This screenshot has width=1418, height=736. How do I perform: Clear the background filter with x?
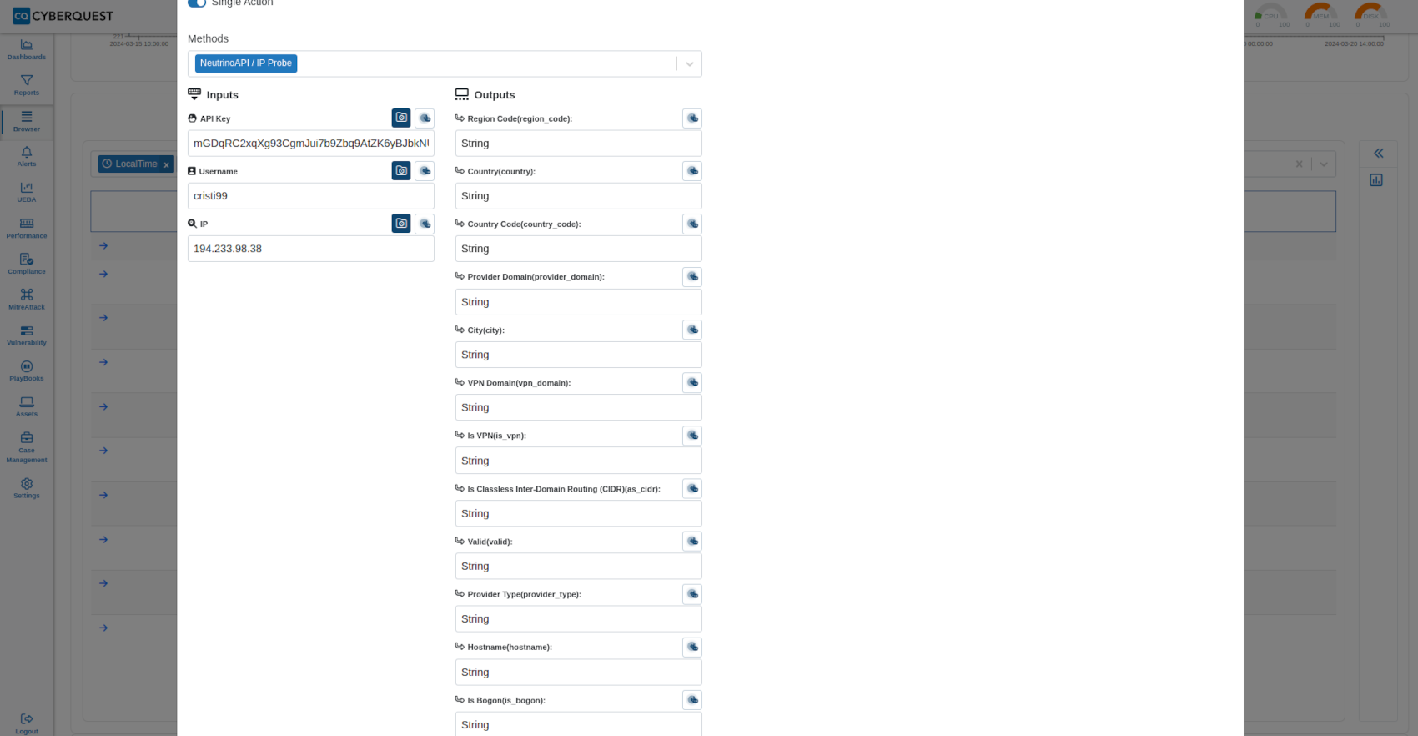1299,164
